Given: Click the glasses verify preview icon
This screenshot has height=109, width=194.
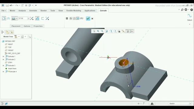Looking at the screenshot, I should pos(82,18).
